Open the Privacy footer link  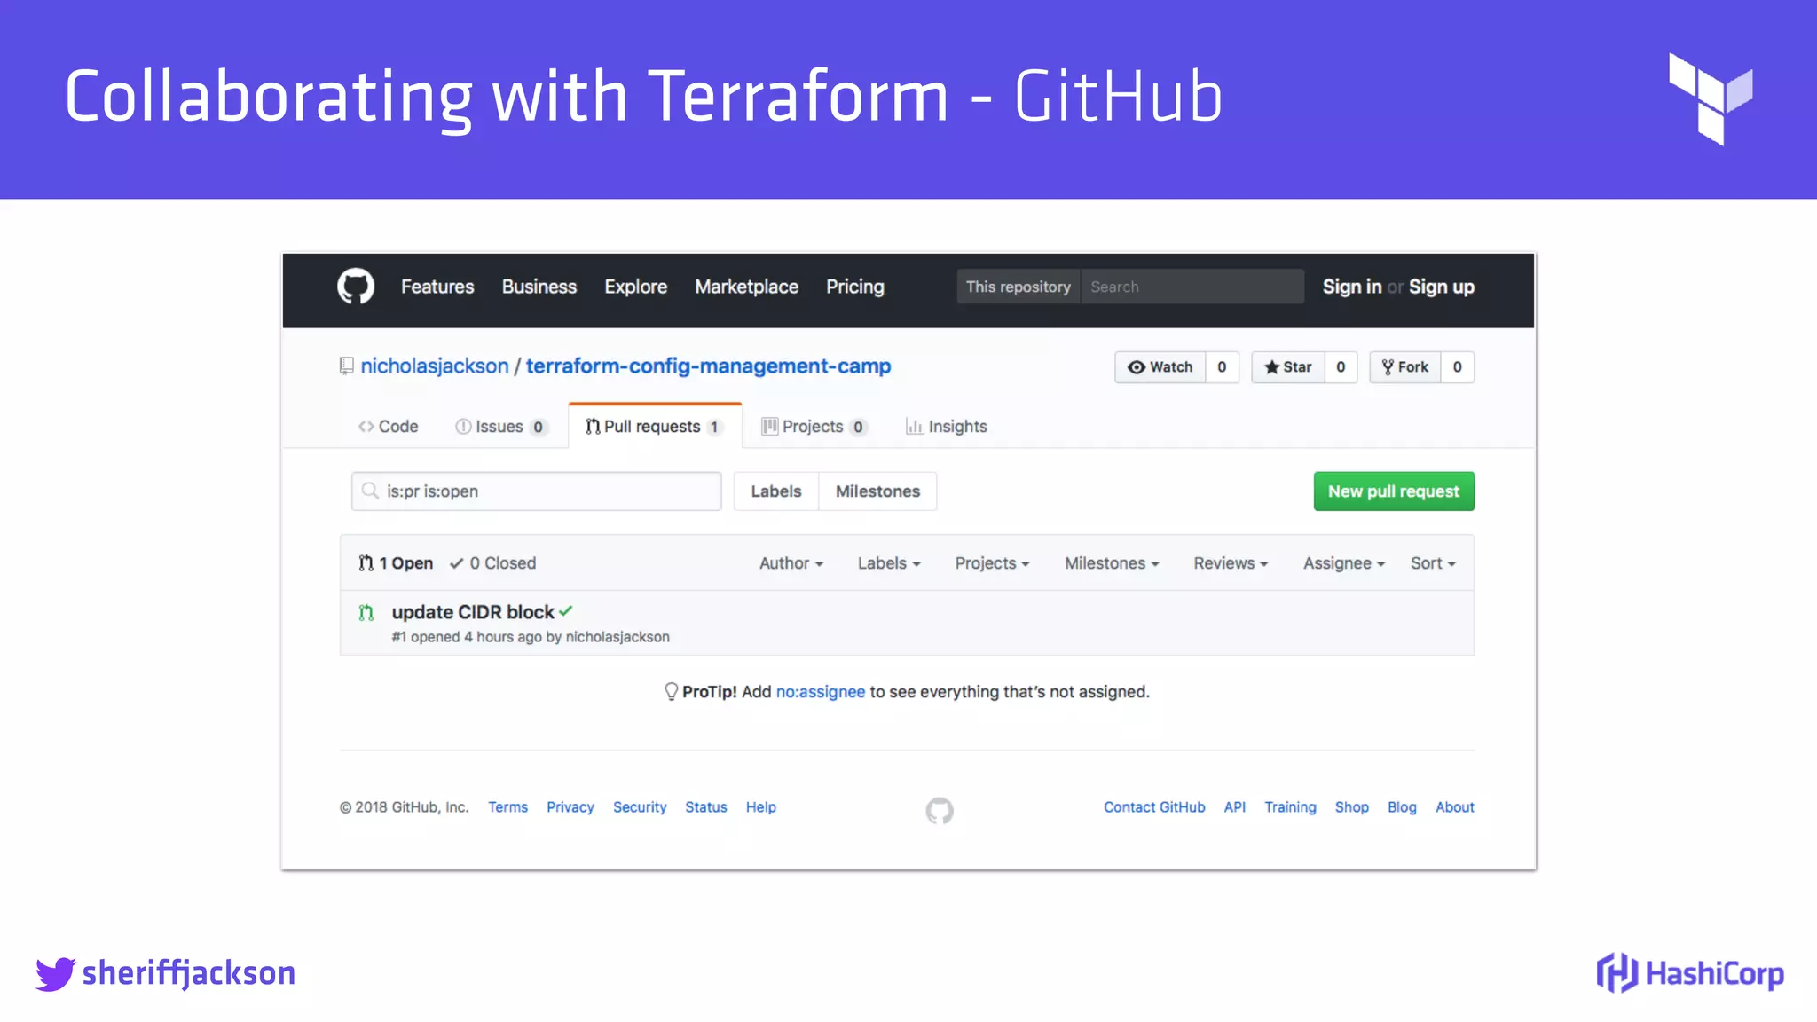click(570, 807)
